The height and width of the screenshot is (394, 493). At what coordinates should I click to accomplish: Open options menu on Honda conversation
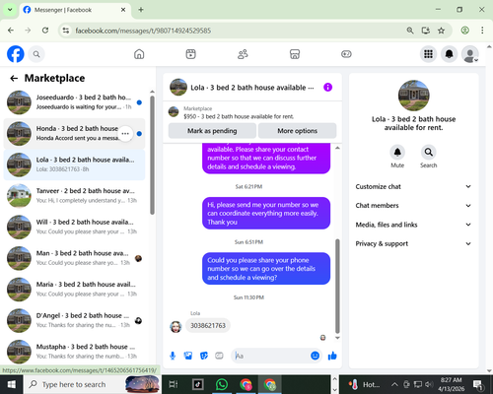[125, 134]
